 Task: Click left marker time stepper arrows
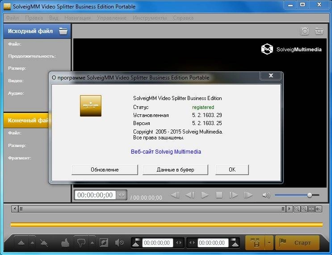[179, 243]
